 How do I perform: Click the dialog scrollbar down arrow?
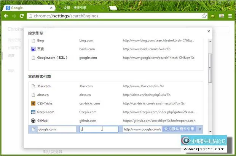click(210, 132)
